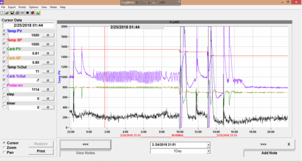Click the Print toolbar icon
Image resolution: width=302 pixels, height=162 pixels.
coord(17,13)
